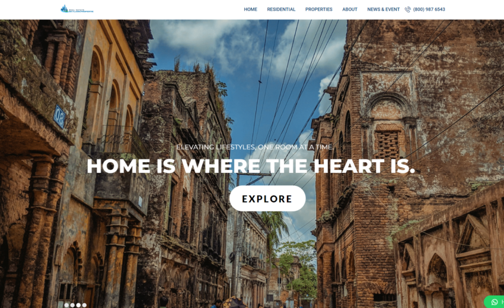Open the WhatsApp floating button label

(502, 302)
